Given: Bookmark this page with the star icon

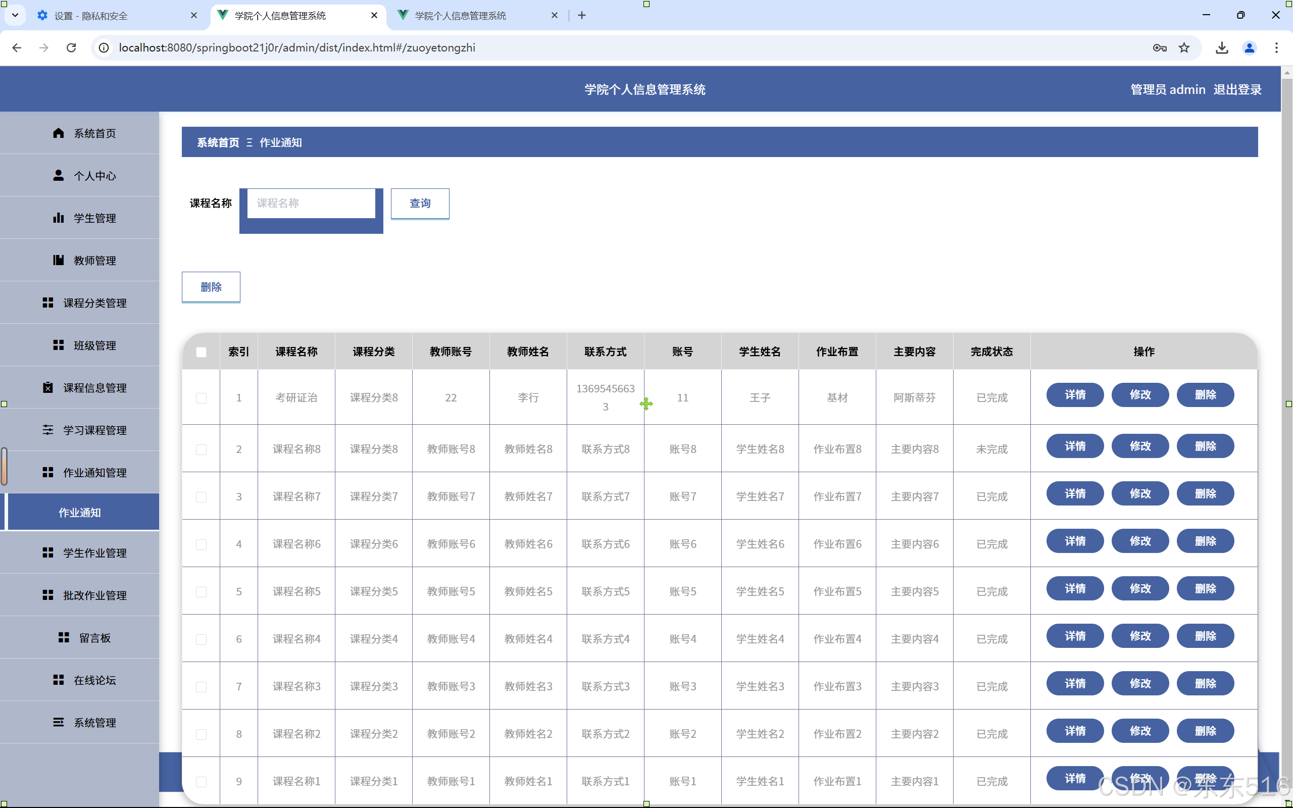Looking at the screenshot, I should [1184, 47].
